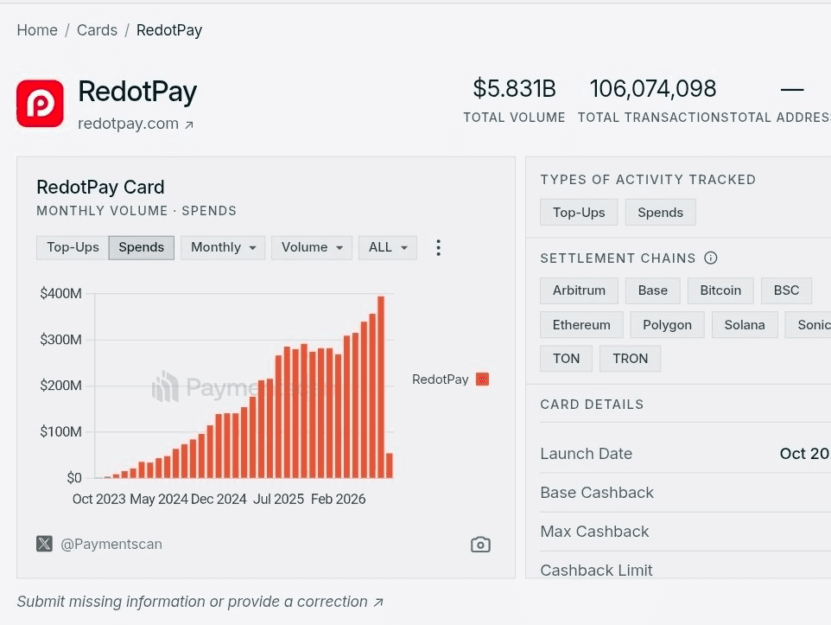
Task: Click the last short bar in chart
Action: click(390, 465)
